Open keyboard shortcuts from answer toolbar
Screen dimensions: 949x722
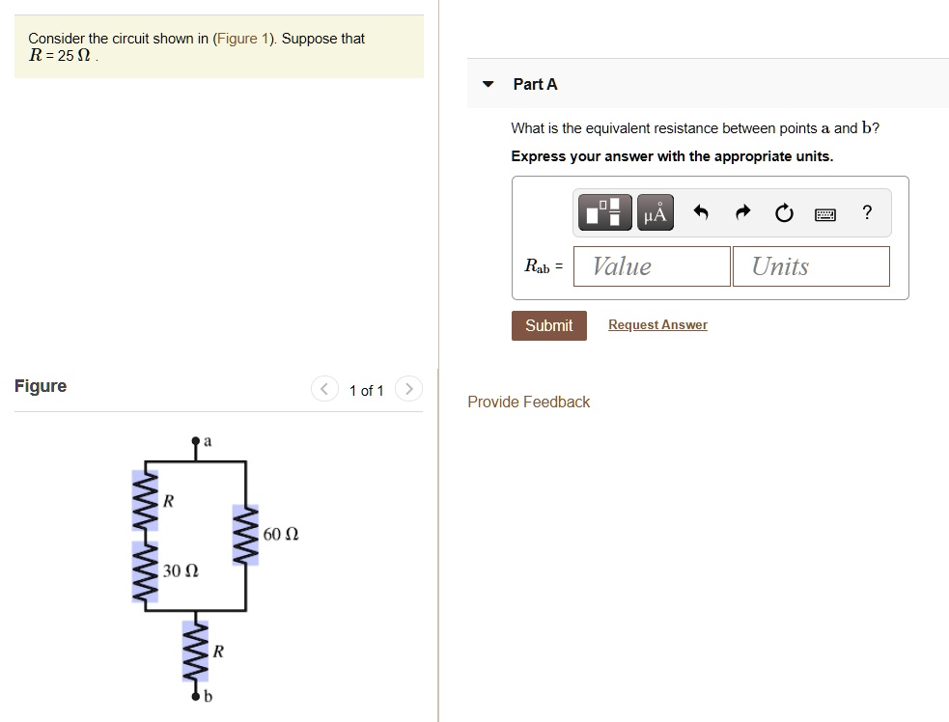click(x=824, y=214)
